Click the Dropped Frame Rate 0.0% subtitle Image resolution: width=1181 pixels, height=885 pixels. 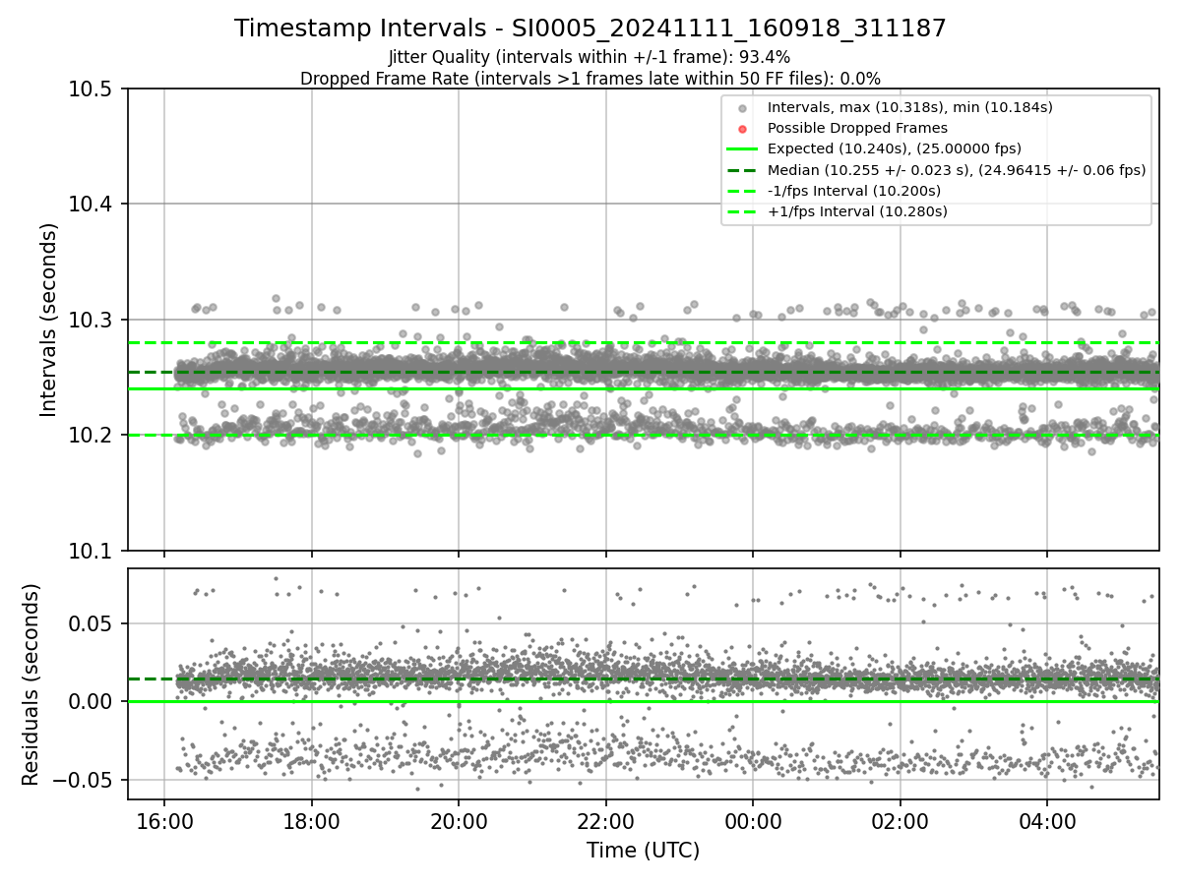click(x=590, y=78)
